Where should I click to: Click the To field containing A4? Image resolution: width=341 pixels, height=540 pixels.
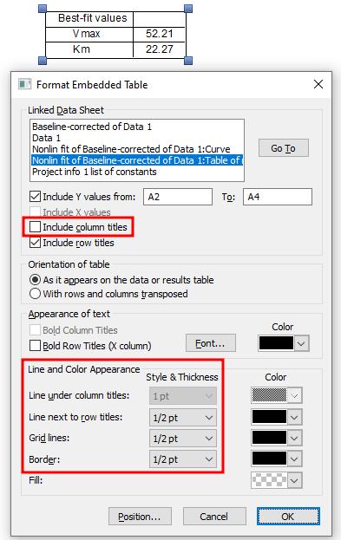coord(278,197)
